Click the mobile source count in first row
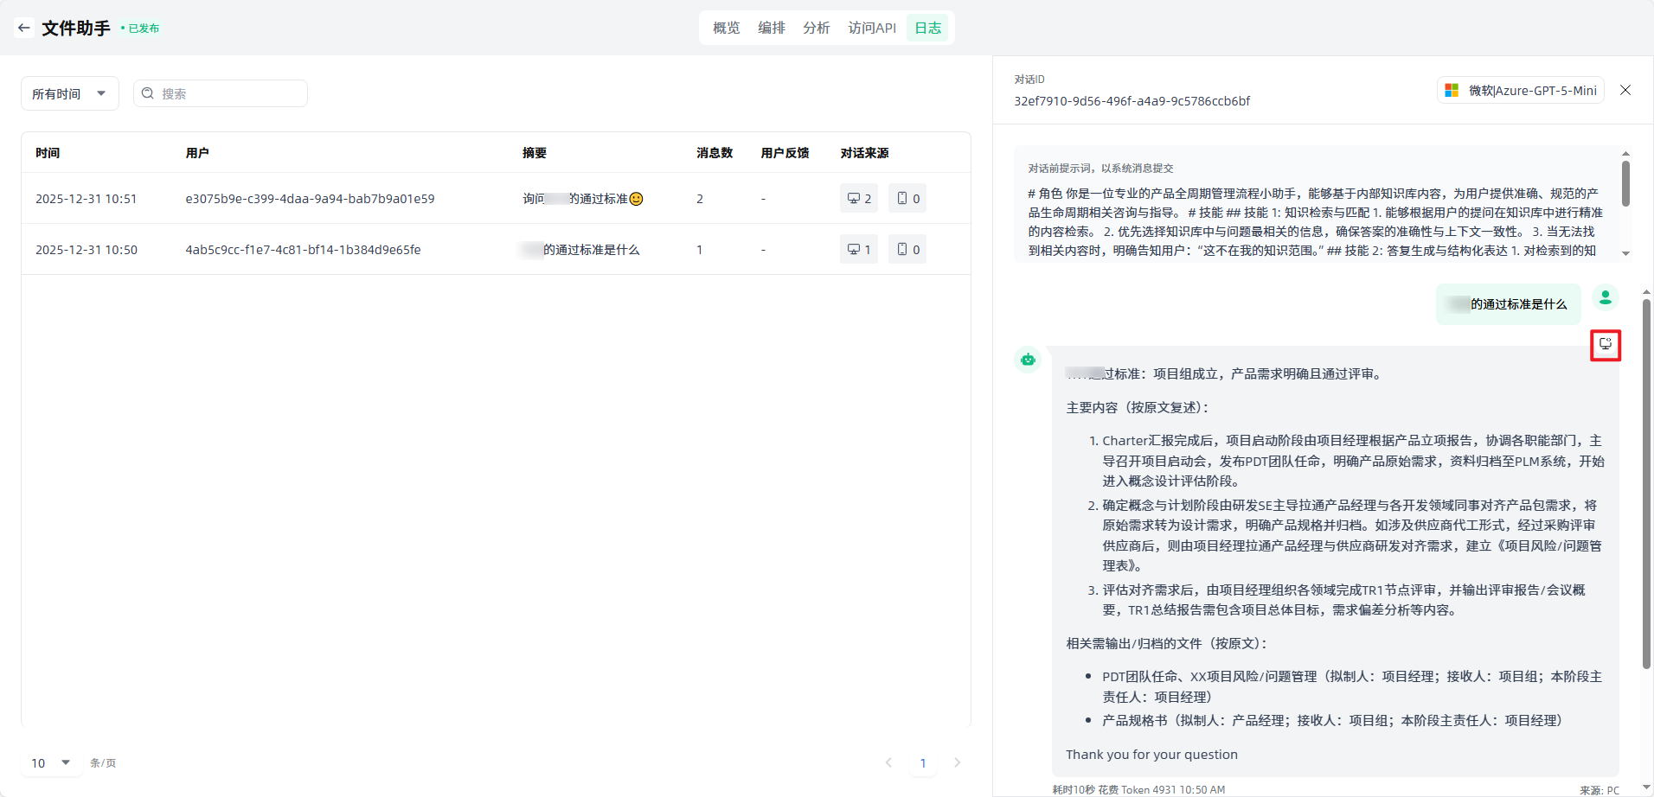Viewport: 1654px width, 797px height. pos(907,199)
